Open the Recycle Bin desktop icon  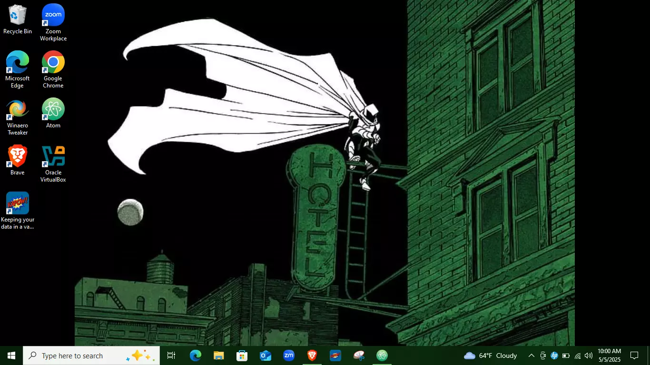click(18, 19)
